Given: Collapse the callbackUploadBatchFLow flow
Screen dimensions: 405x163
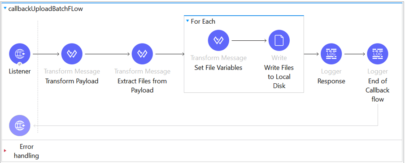Looking at the screenshot, I should coord(5,8).
